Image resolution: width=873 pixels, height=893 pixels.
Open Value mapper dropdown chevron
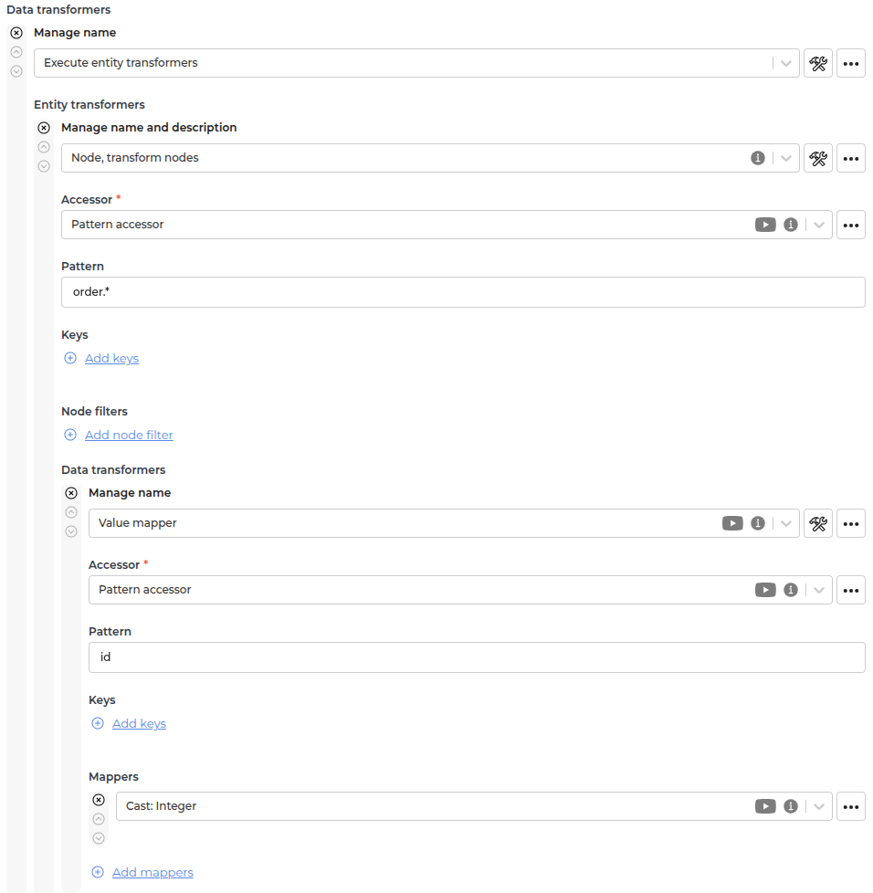point(786,523)
